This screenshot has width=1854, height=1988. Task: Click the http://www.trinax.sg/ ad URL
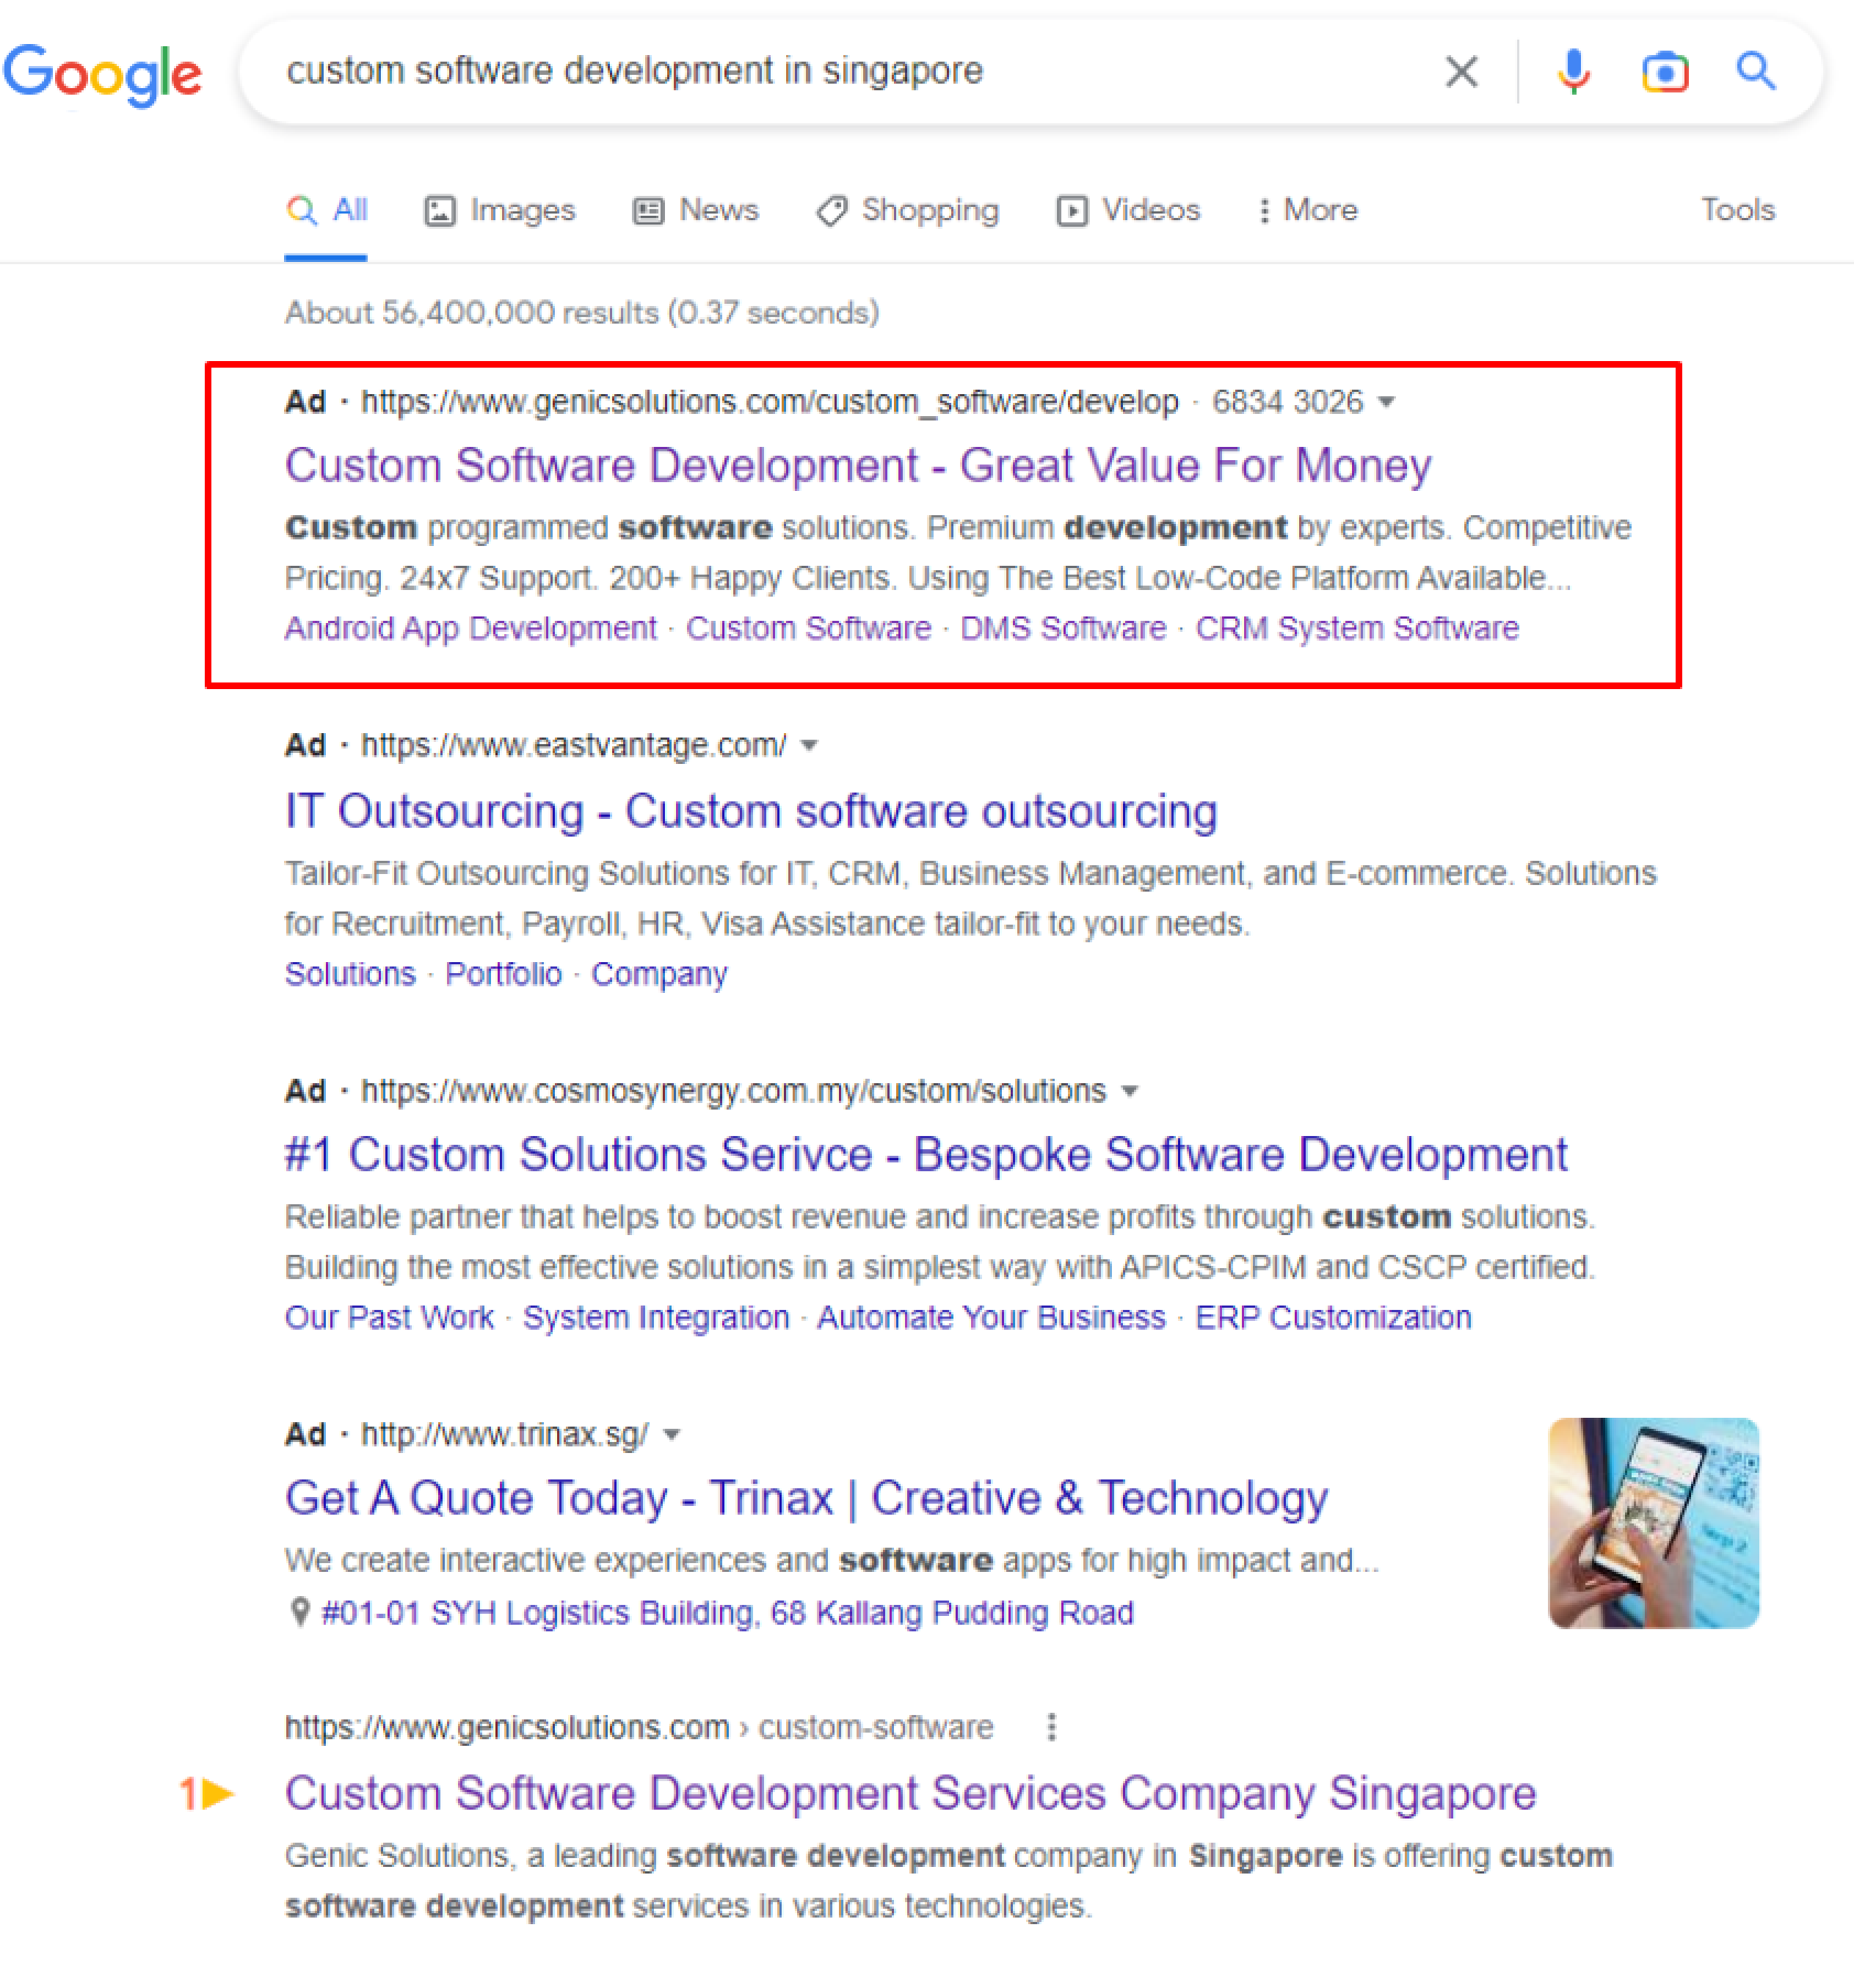(x=504, y=1435)
